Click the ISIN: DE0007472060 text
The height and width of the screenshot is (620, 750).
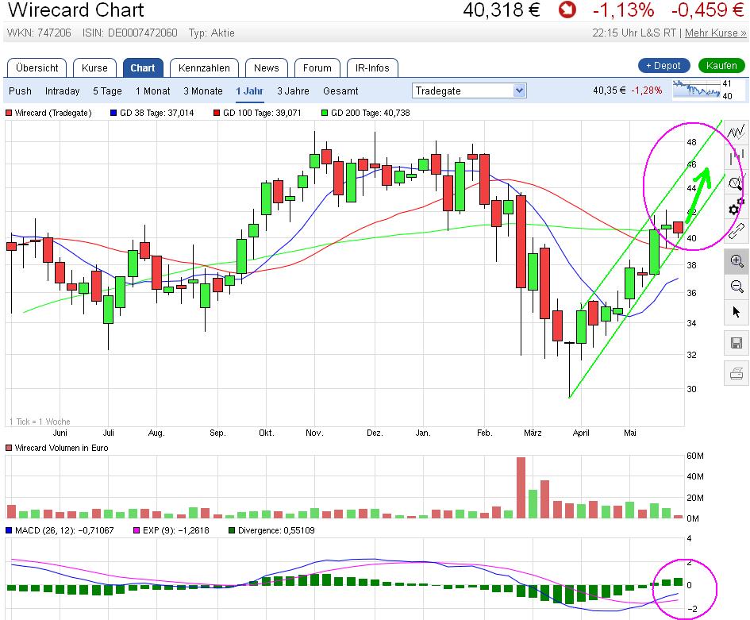coord(129,33)
